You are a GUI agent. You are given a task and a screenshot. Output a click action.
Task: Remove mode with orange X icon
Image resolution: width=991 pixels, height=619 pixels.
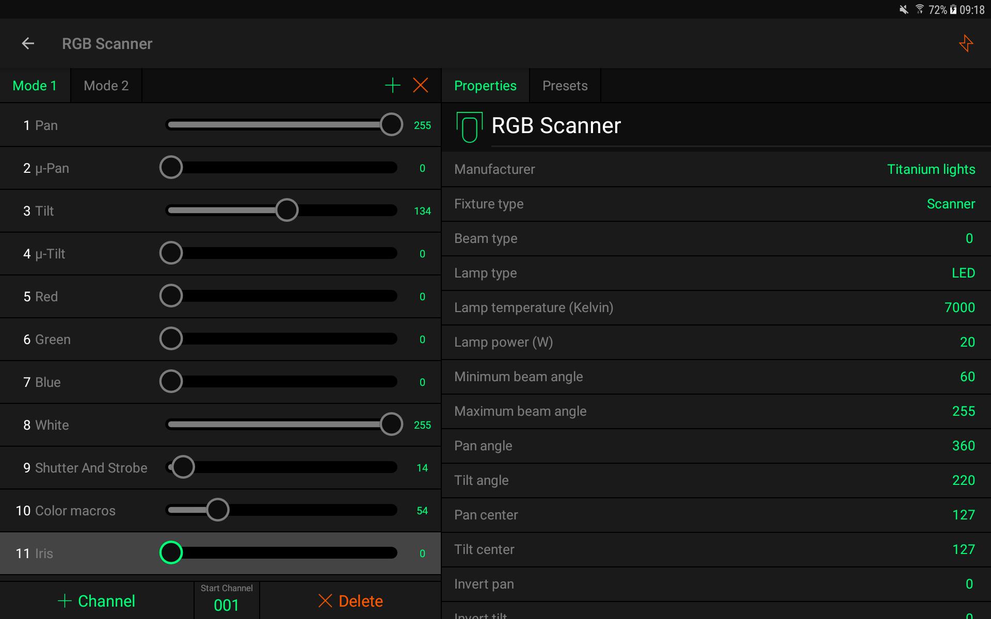421,85
